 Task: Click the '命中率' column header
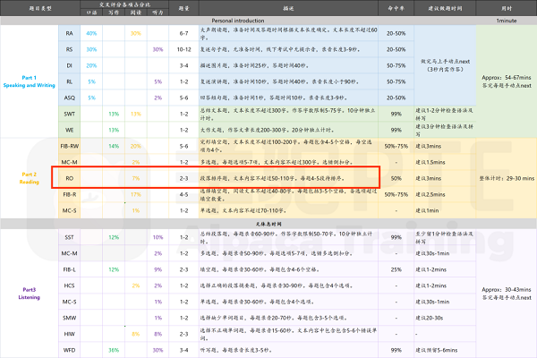[x=396, y=8]
